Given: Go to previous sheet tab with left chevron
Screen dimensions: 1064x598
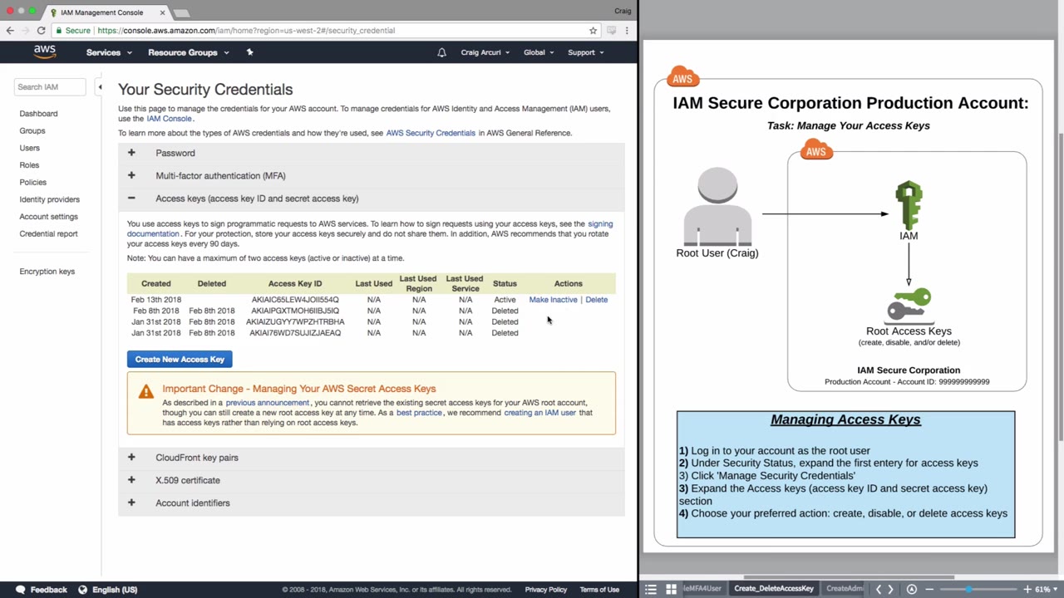Looking at the screenshot, I should tap(879, 589).
